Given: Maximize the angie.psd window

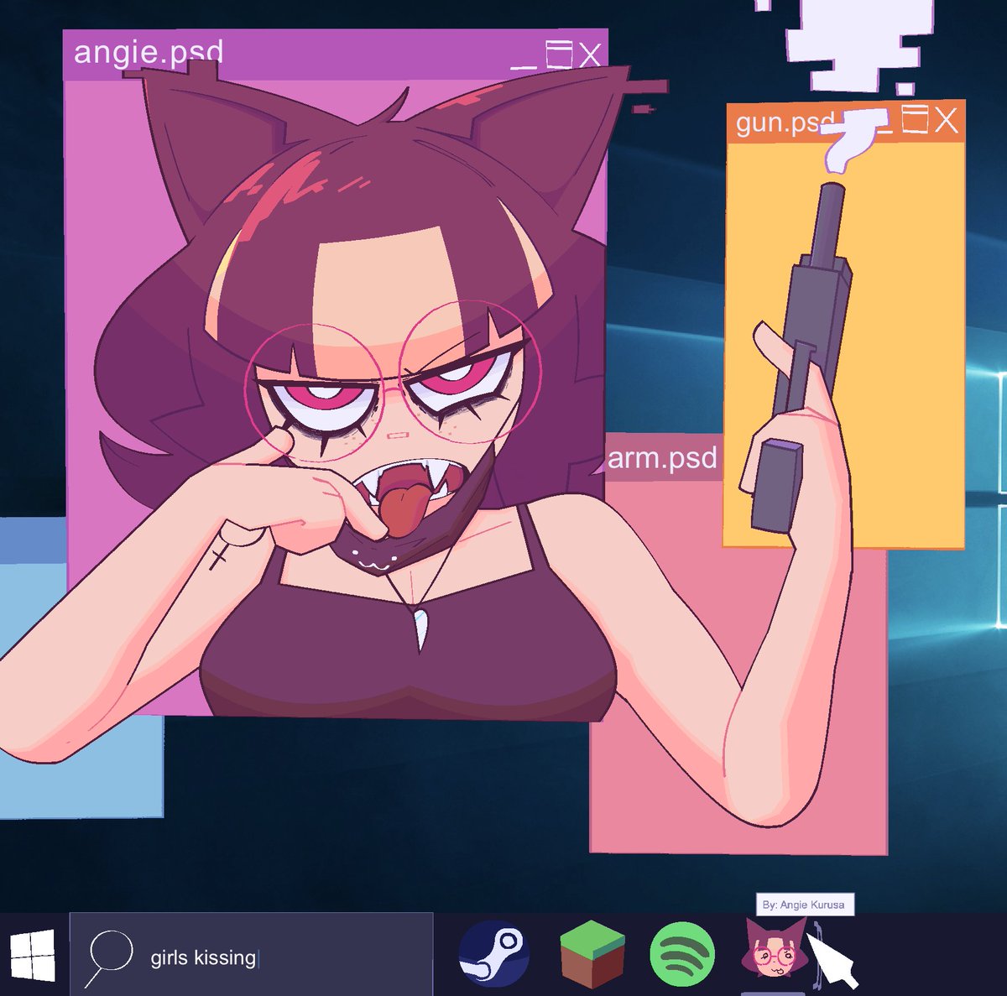Looking at the screenshot, I should [558, 55].
